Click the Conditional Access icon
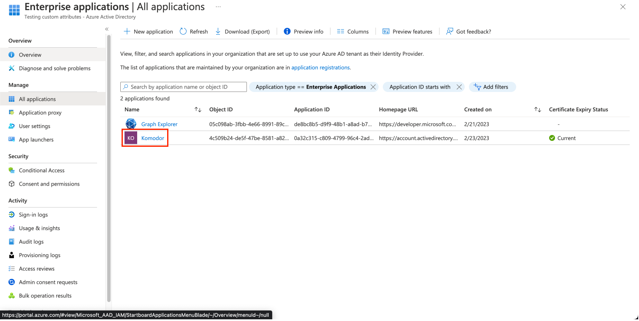The width and height of the screenshot is (639, 321). 12,170
